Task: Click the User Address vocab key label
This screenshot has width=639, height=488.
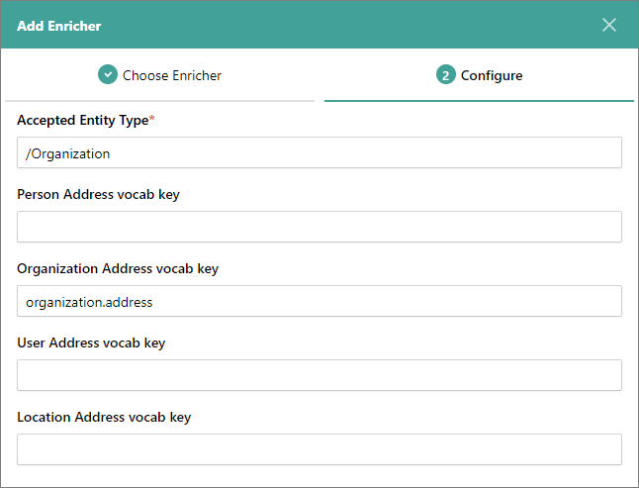Action: [x=91, y=342]
